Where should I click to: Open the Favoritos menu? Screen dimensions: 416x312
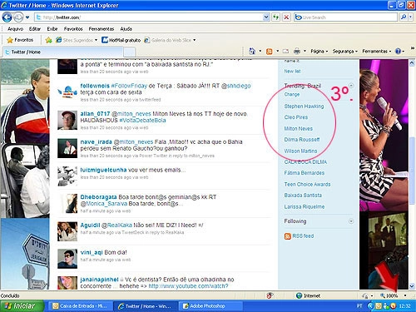coord(73,29)
